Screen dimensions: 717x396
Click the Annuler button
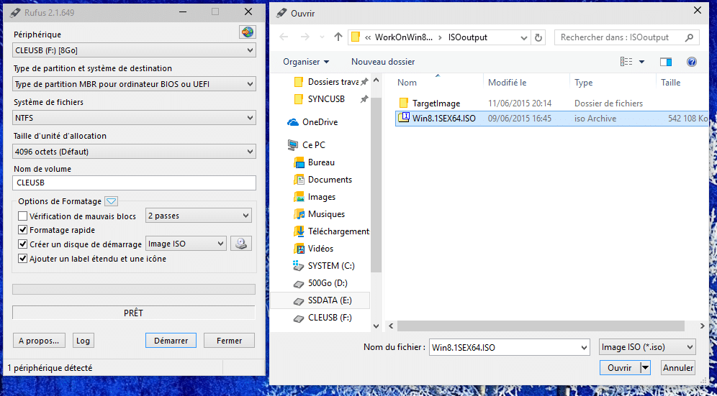(679, 368)
